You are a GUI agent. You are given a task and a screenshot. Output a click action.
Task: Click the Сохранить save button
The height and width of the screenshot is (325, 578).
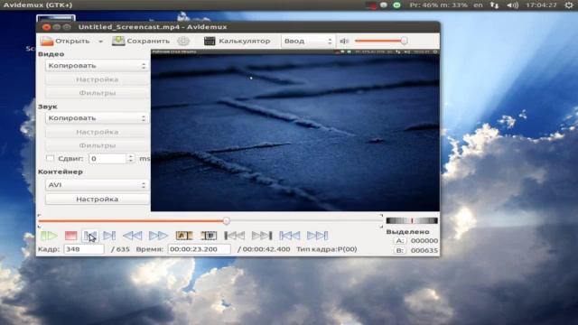click(x=141, y=41)
